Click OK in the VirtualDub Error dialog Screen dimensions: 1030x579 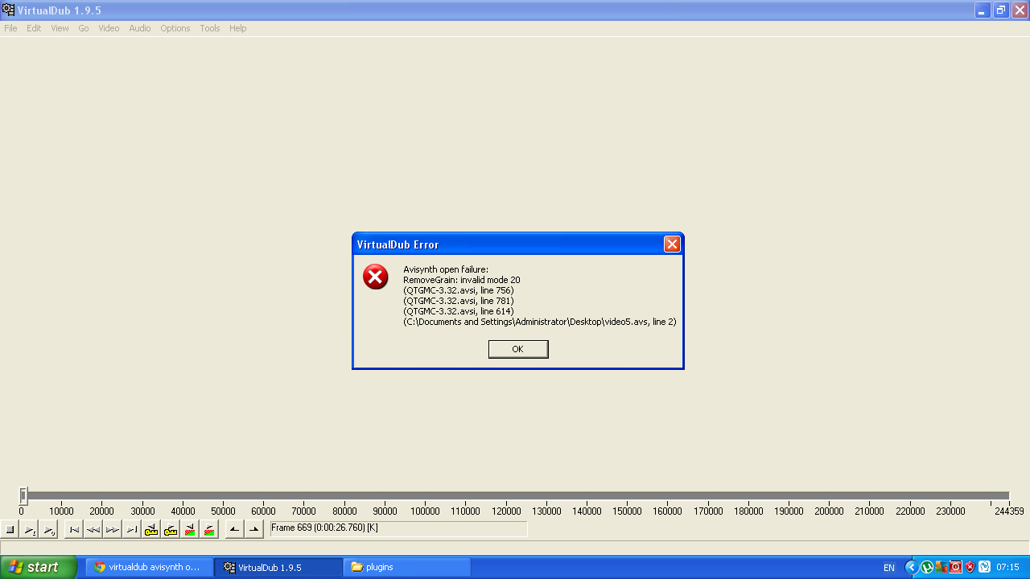(518, 349)
